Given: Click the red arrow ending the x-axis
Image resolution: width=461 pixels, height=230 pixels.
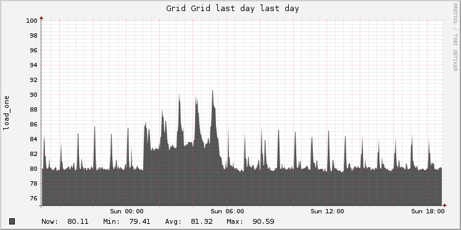Looking at the screenshot, I should 445,205.
